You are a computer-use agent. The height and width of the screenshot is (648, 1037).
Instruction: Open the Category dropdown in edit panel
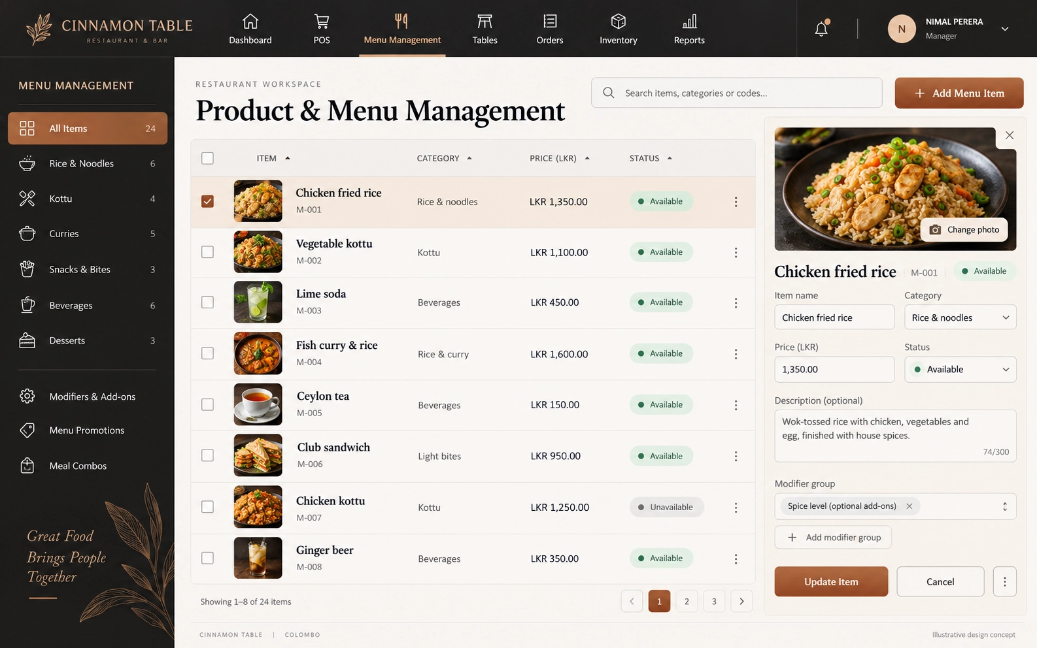[960, 317]
